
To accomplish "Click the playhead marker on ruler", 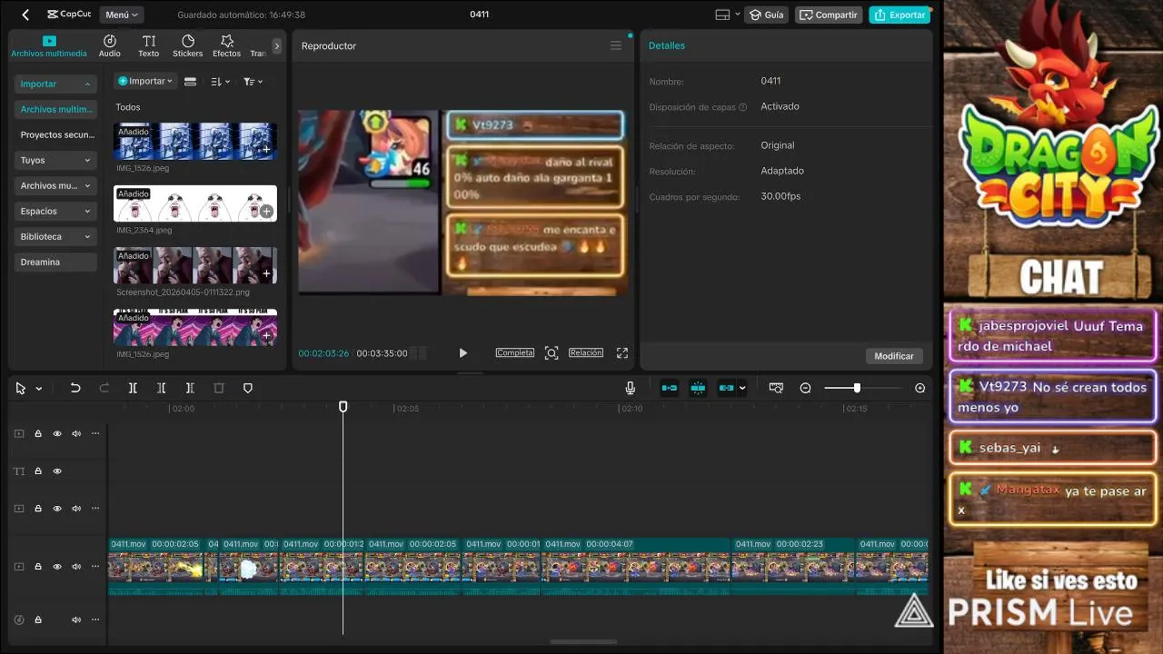I will pyautogui.click(x=343, y=407).
